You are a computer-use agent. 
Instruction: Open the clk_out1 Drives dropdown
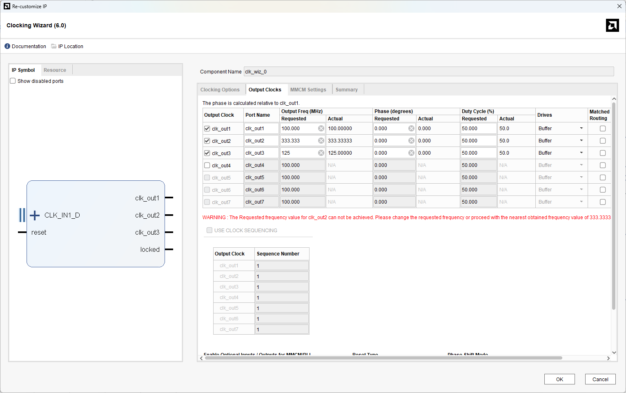581,129
